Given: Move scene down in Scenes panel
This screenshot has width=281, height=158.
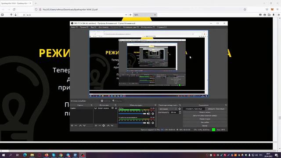Looking at the screenshot, I should (84, 126).
